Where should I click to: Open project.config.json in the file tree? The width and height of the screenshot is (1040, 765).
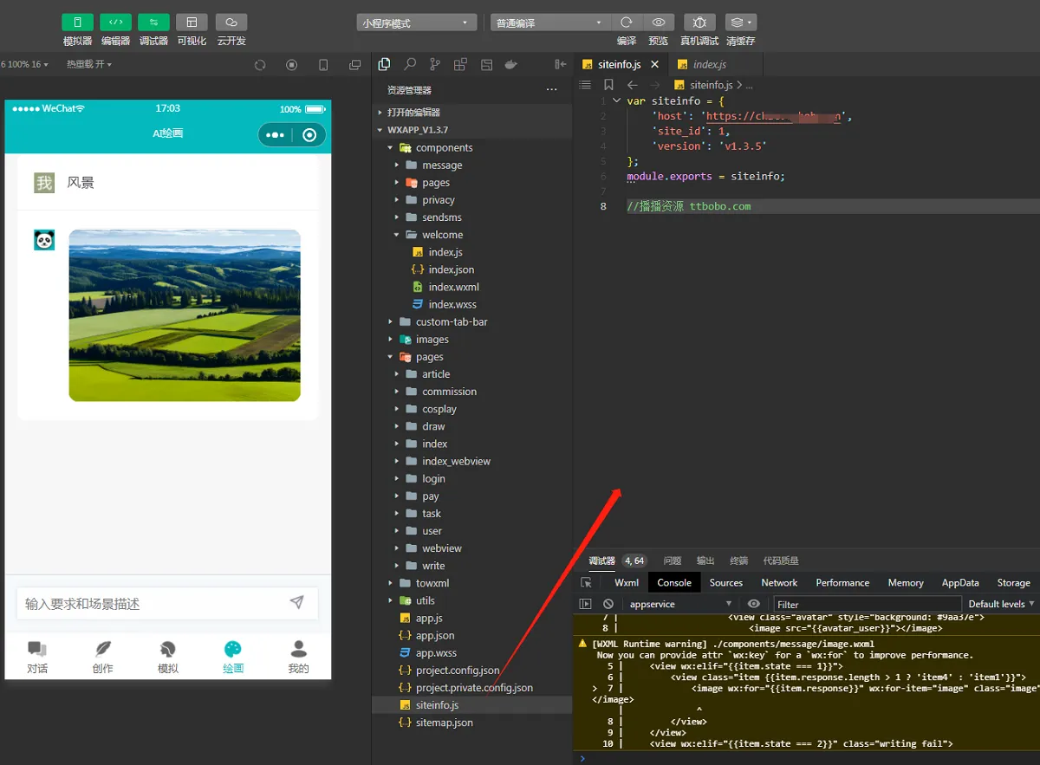click(x=457, y=671)
